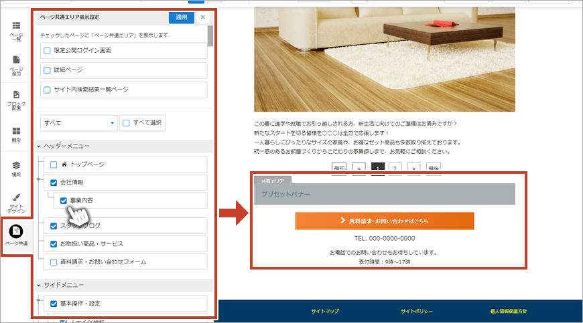
Task: Go to pagination page 2
Action: 395,169
